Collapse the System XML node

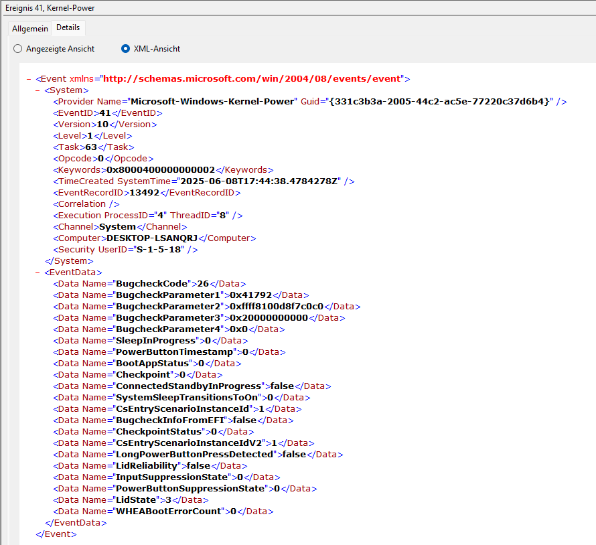coord(38,90)
